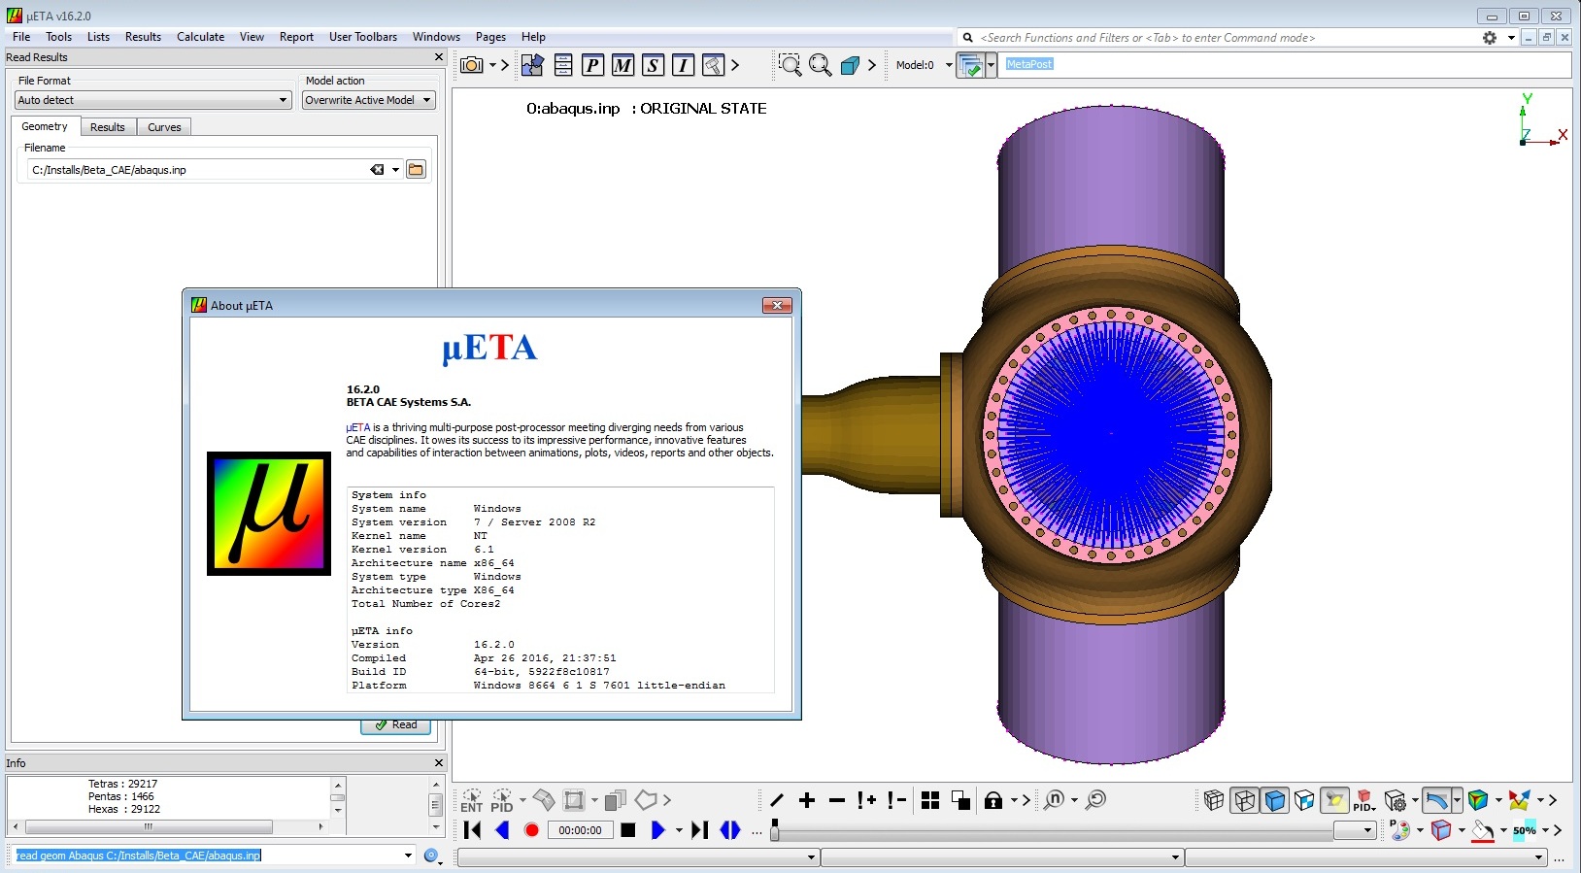
Task: Open the File menu
Action: [21, 37]
